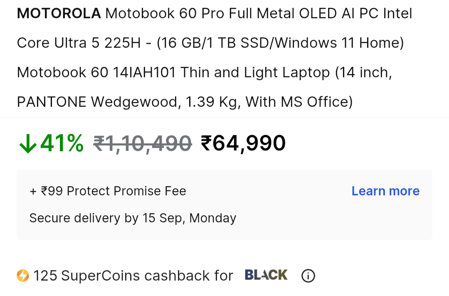Click the Thin and Light Laptop text
The height and width of the screenshot is (296, 449).
[255, 72]
